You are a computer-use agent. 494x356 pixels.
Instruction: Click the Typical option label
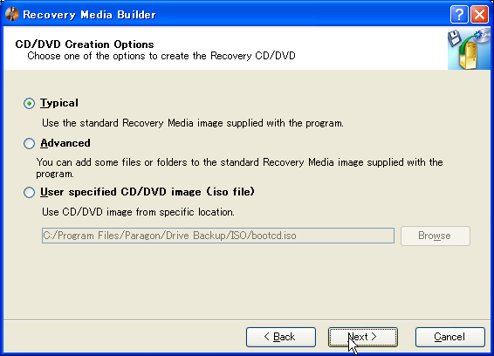point(59,103)
